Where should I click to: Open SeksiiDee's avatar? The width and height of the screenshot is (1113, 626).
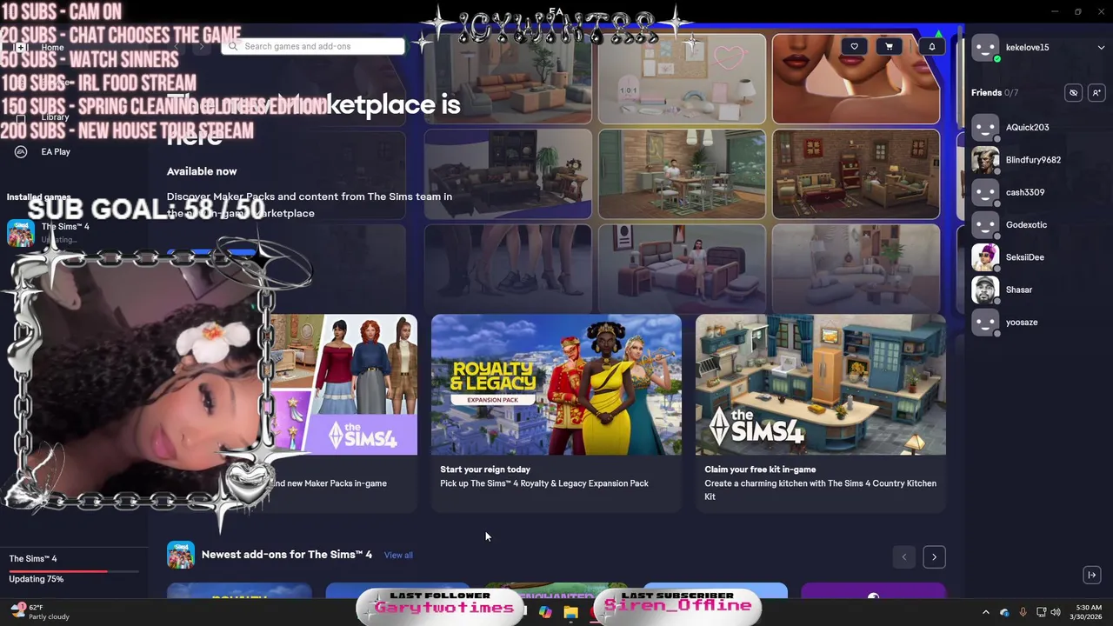click(985, 257)
